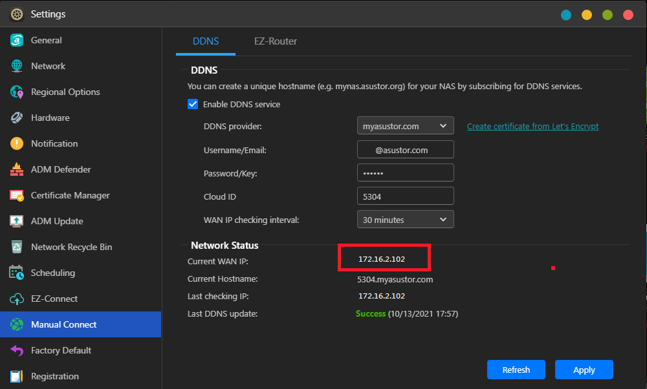Select the DDNS tab
Screen dimensions: 647x389
point(206,41)
